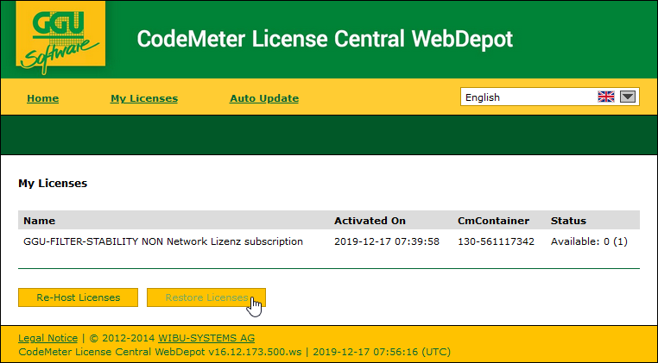The image size is (658, 363).
Task: Select the GGU-FILTER-STABILITY license row name
Action: [x=163, y=241]
